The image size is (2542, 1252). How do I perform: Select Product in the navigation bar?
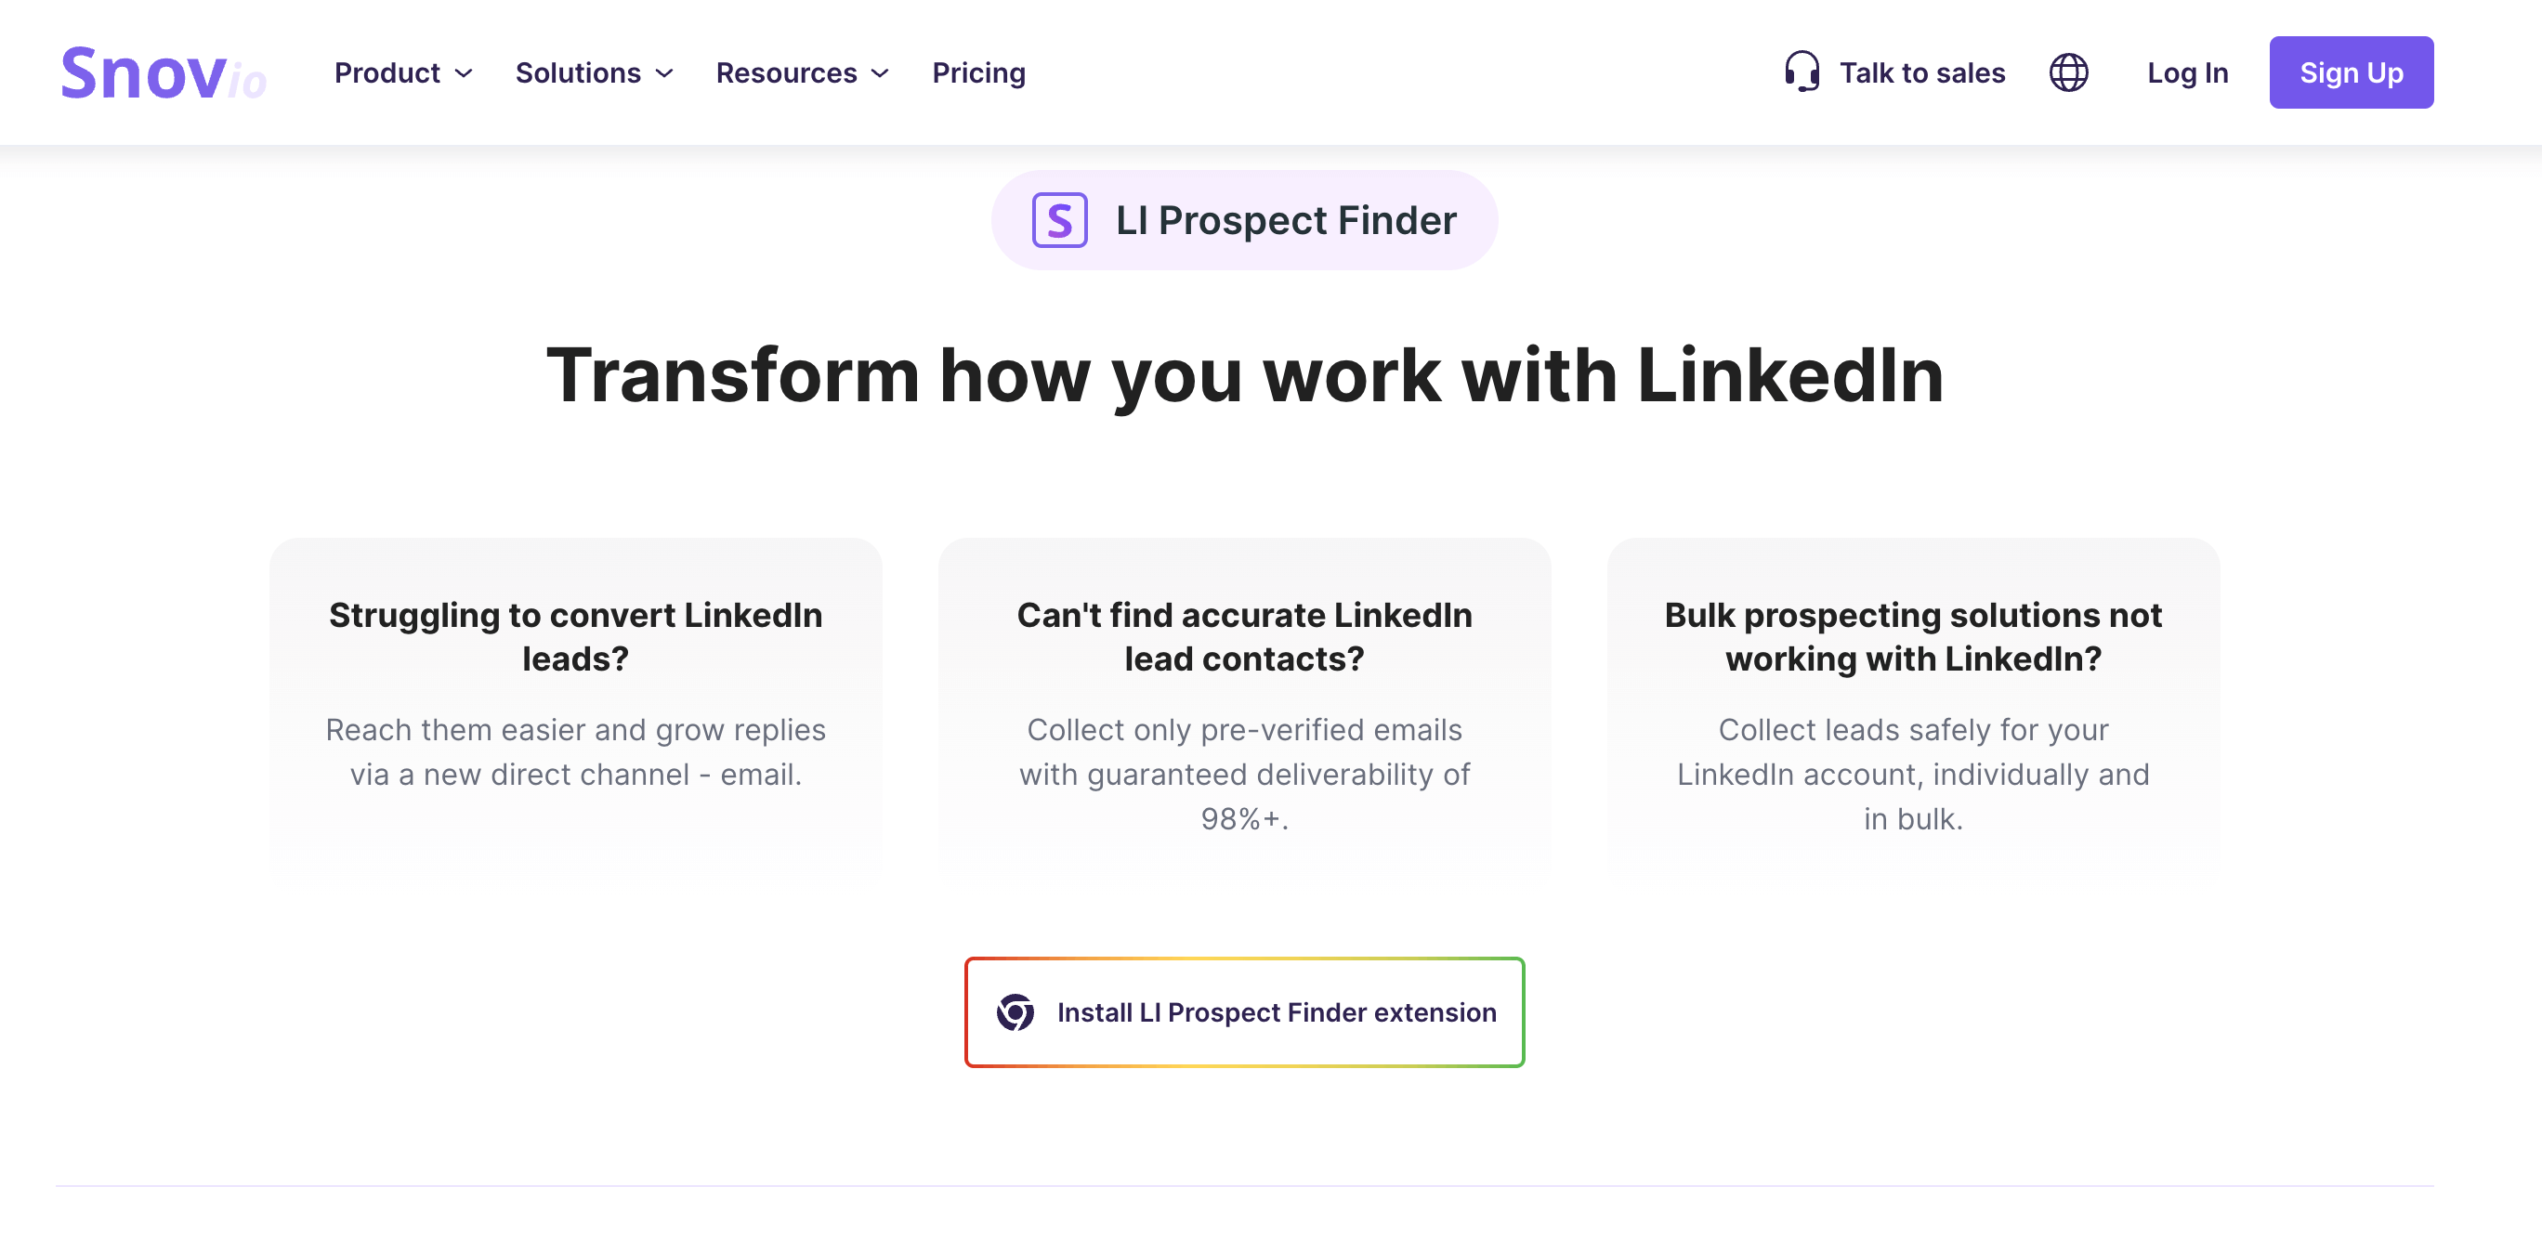tap(387, 72)
